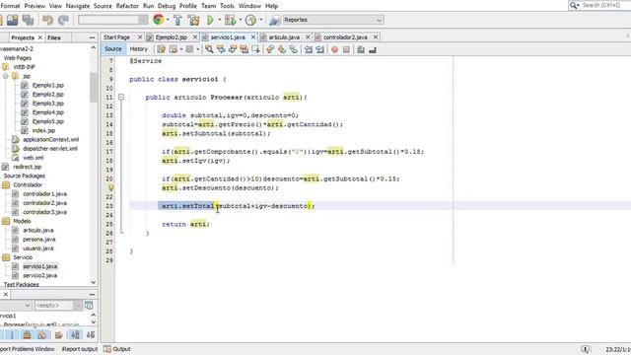Open the Output window button
Viewport: 631px width, 355px height.
pos(117,349)
